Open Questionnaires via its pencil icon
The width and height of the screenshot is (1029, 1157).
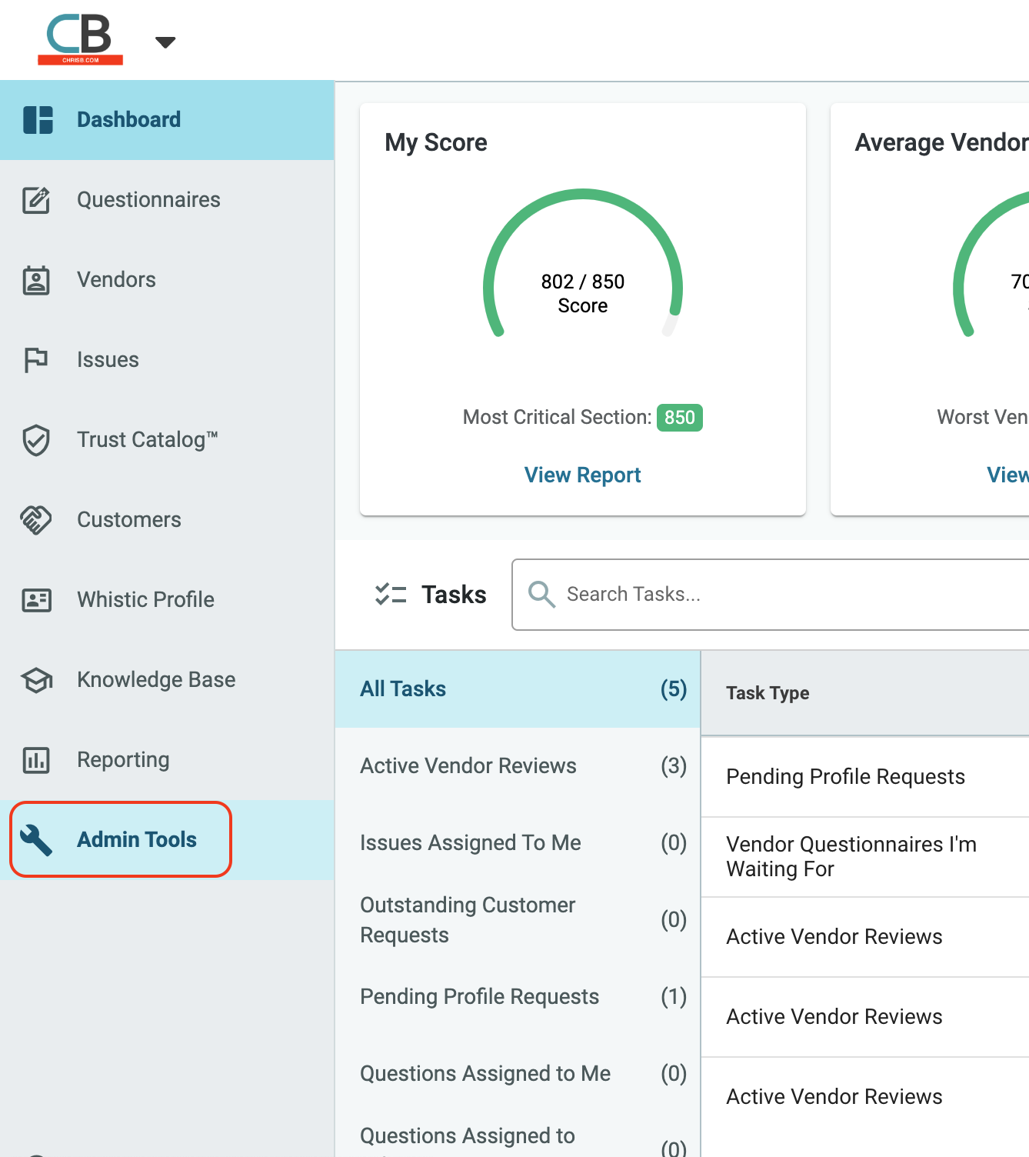(x=36, y=200)
